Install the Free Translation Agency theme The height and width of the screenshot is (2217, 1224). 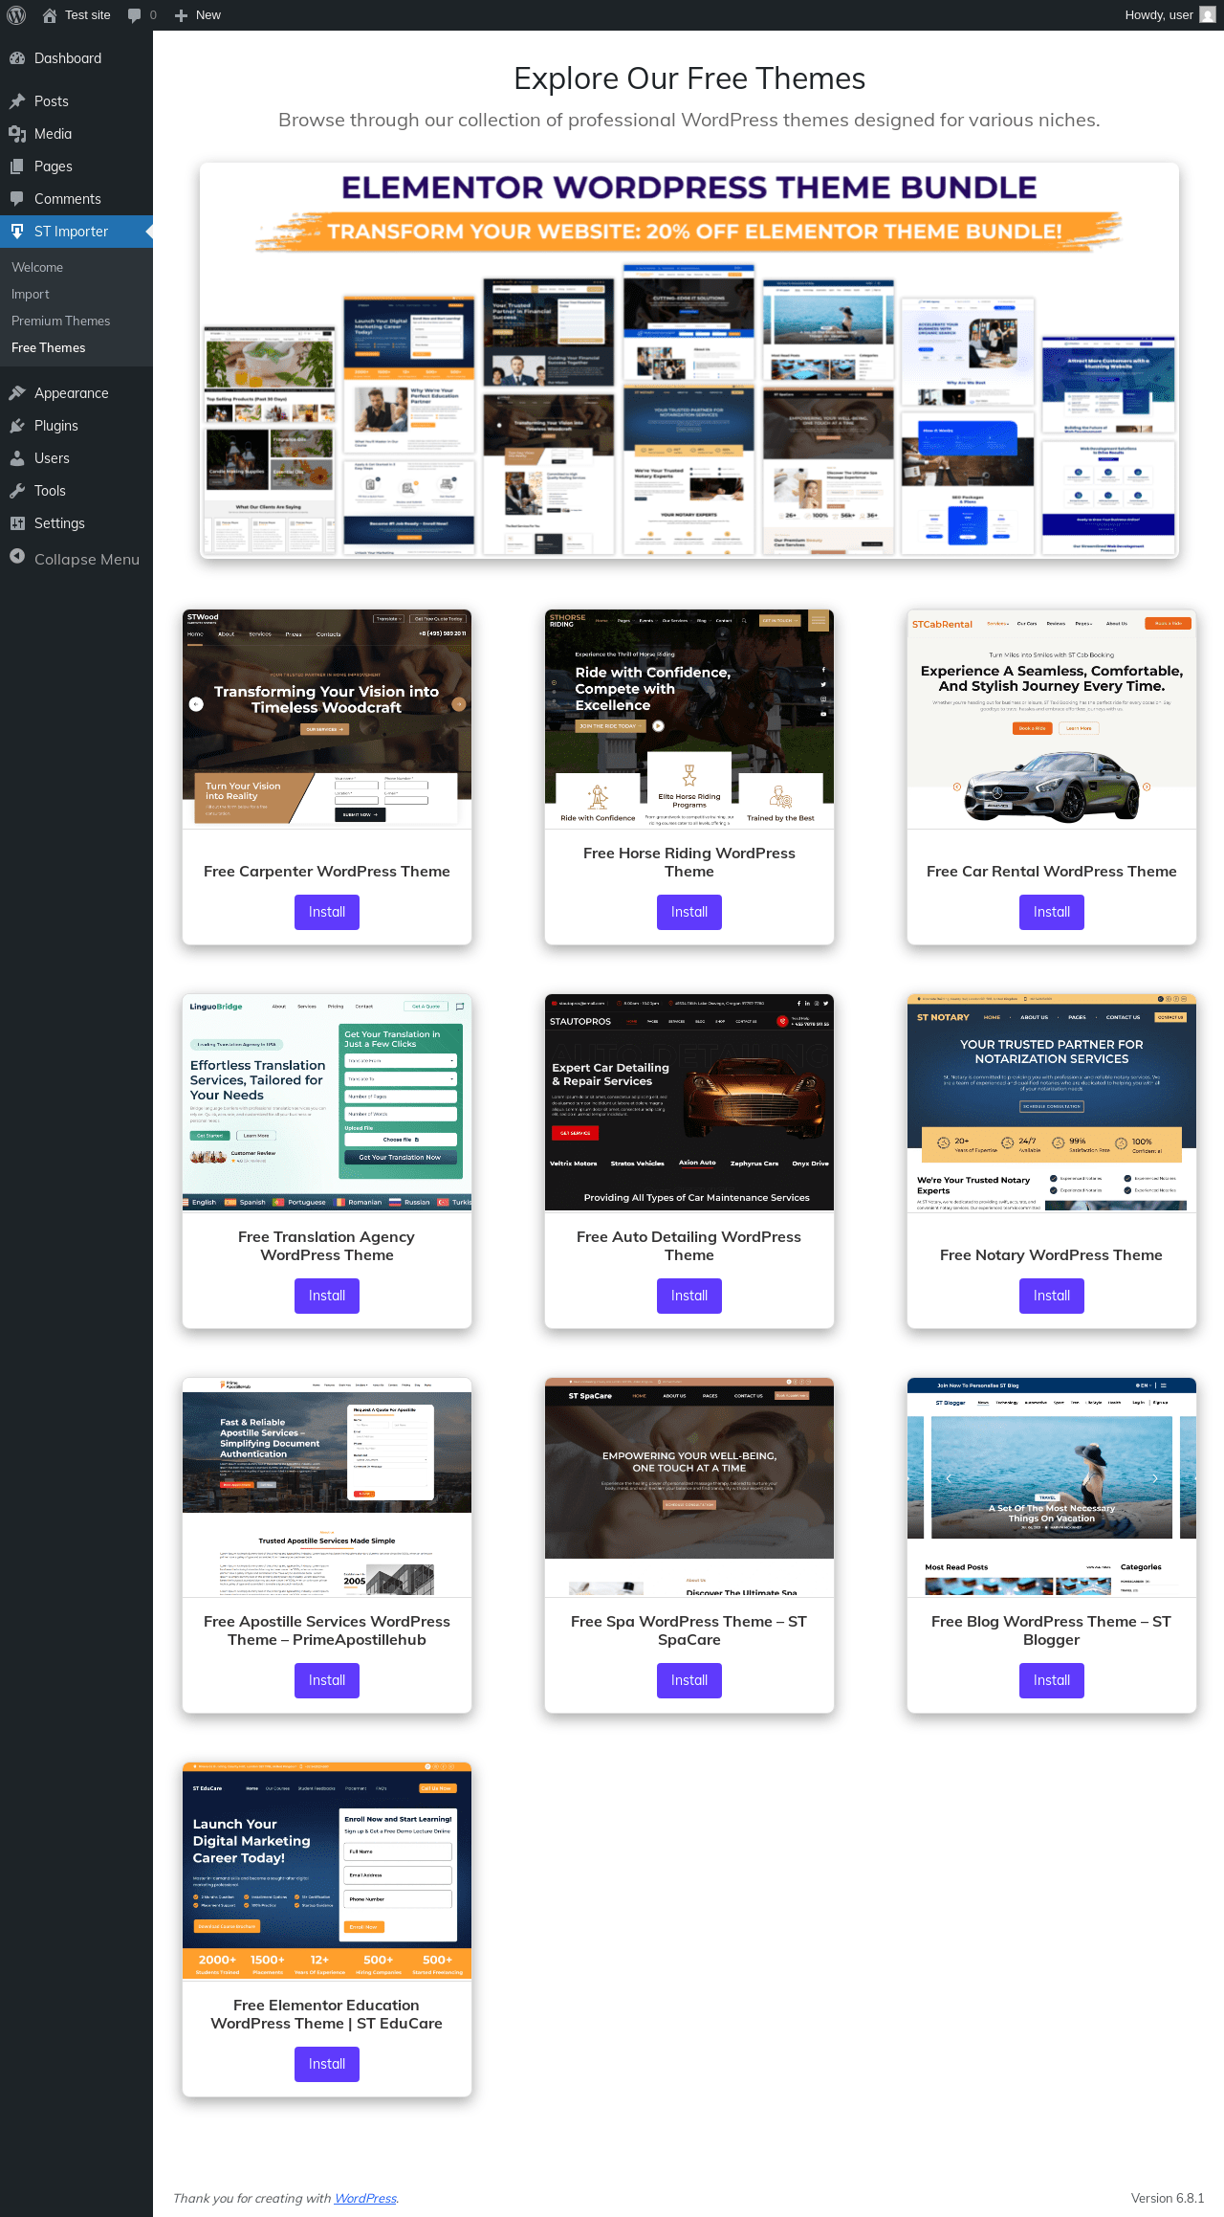click(327, 1296)
